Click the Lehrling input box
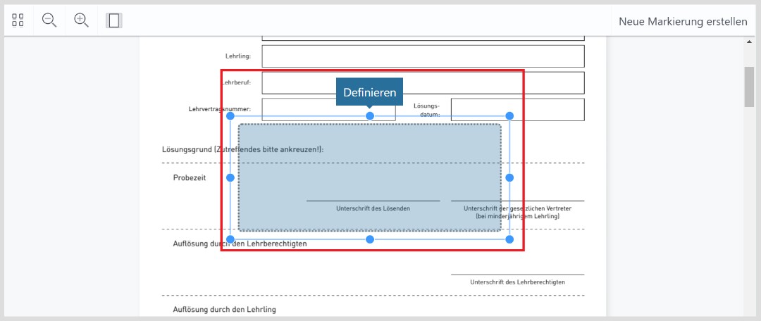Image resolution: width=761 pixels, height=321 pixels. pos(423,56)
